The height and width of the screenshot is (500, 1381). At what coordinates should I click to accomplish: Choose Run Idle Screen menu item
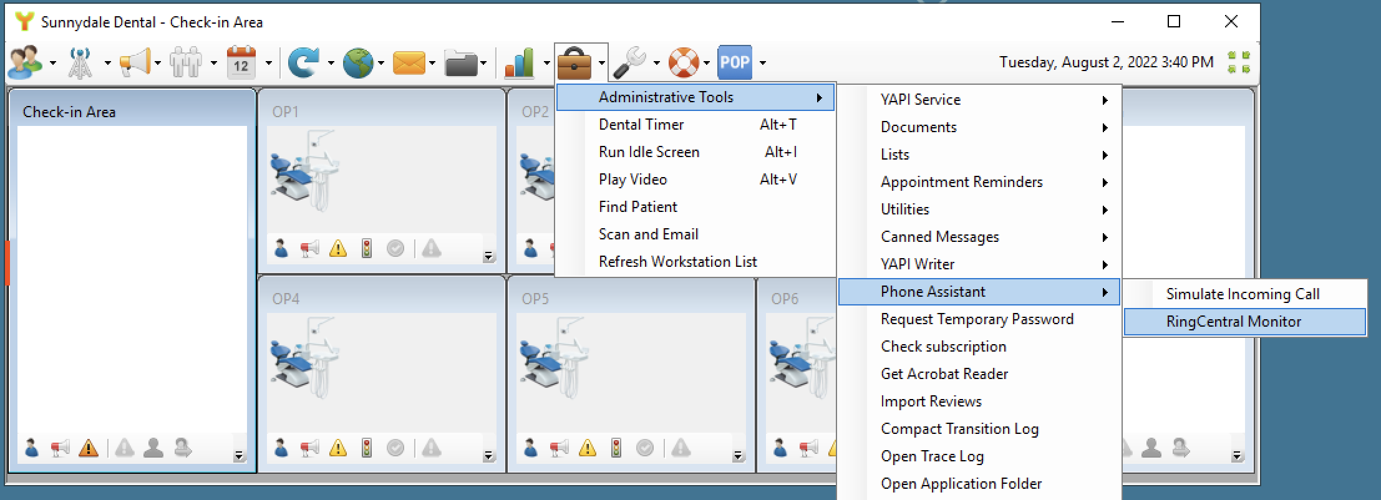[695, 152]
